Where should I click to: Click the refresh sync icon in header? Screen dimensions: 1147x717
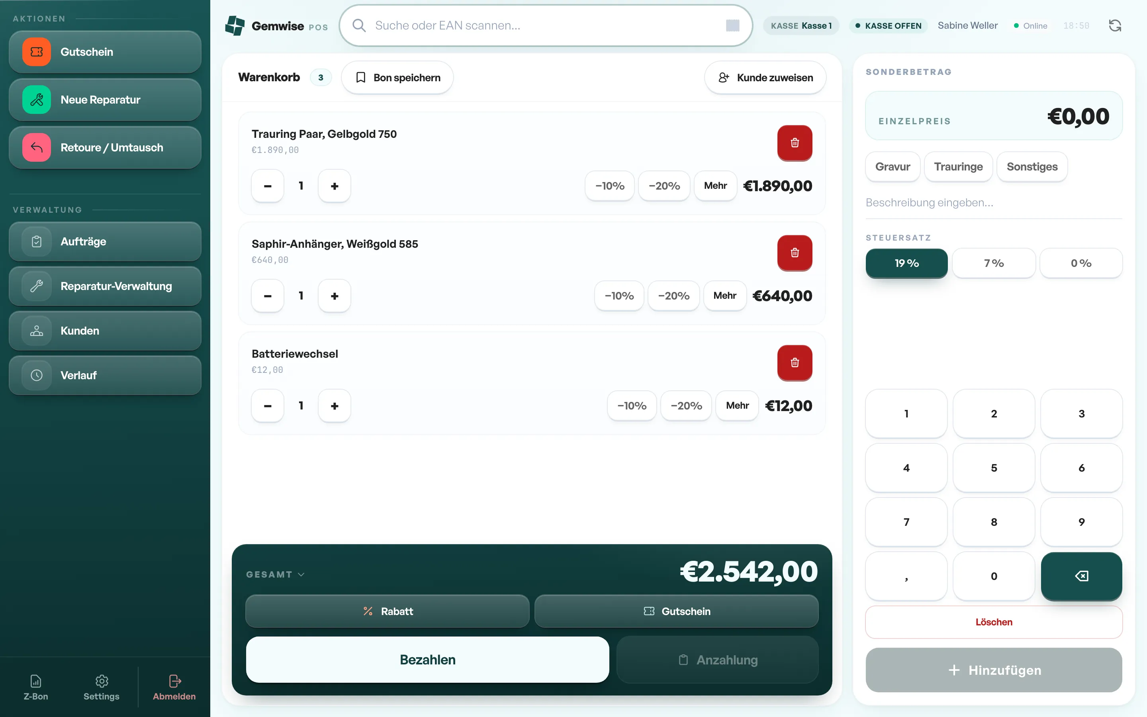coord(1115,25)
